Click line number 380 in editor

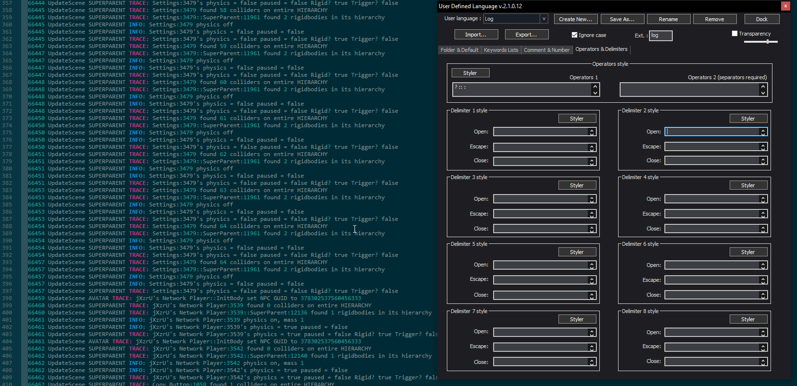point(7,169)
